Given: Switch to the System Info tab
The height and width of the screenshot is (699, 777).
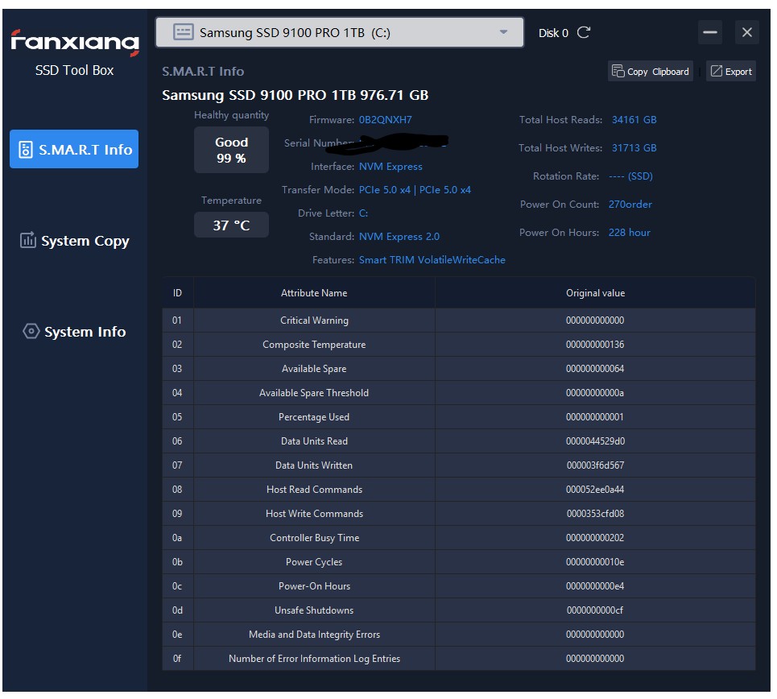Looking at the screenshot, I should click(85, 332).
